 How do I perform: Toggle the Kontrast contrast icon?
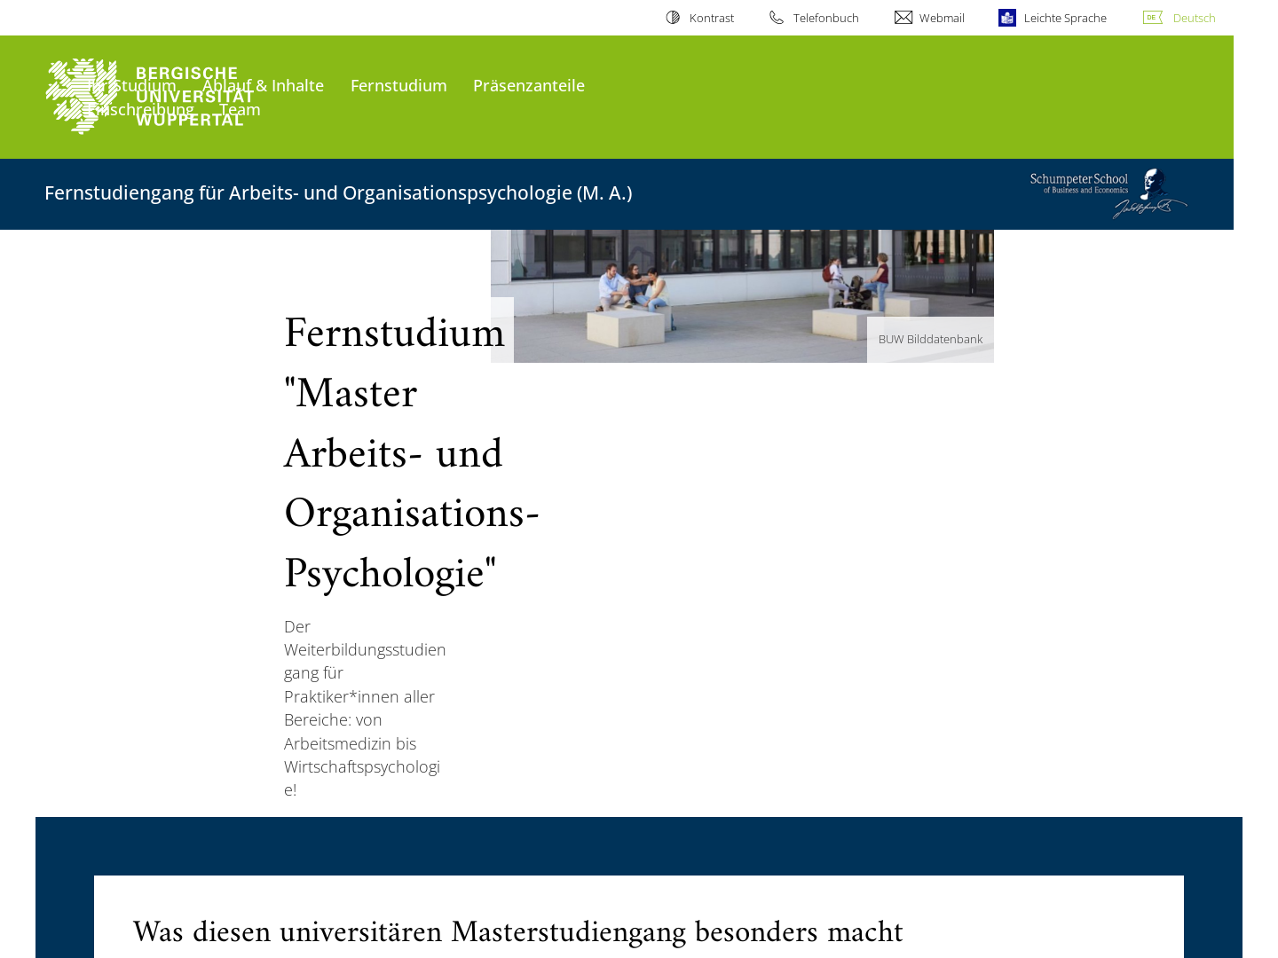pyautogui.click(x=673, y=18)
